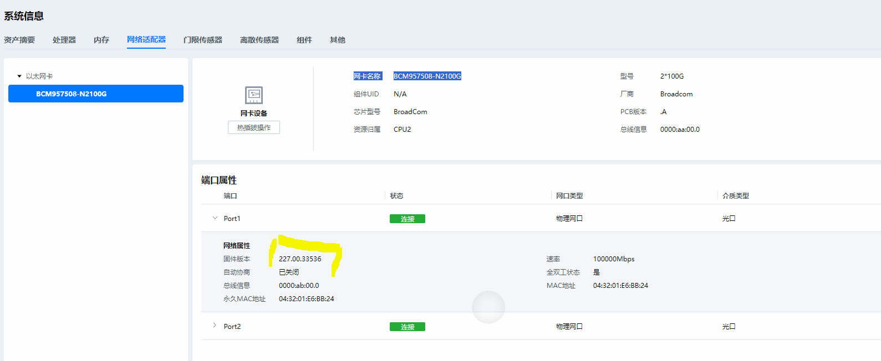Open the 处理器 tab
881x361 pixels.
click(64, 40)
